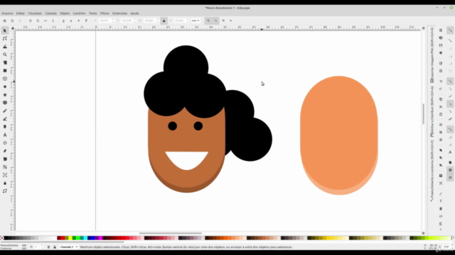This screenshot has height=255, width=455.
Task: Open the Camada 1 layer dropdown
Action: coord(68,247)
